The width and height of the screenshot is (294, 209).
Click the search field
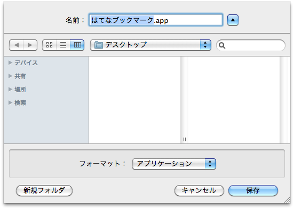click(x=251, y=45)
